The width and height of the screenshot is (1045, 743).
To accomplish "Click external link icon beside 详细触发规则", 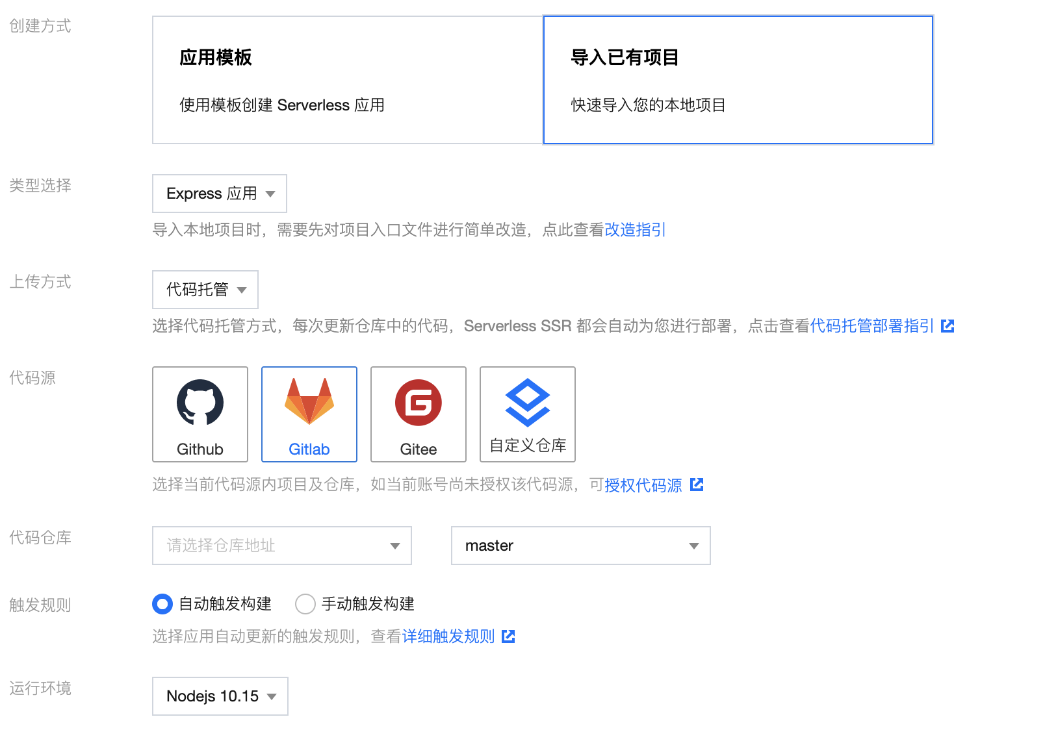I will pyautogui.click(x=509, y=636).
